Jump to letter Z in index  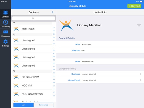coord(54,92)
